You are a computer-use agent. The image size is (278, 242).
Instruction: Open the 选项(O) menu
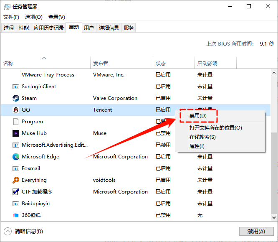coord(34,17)
